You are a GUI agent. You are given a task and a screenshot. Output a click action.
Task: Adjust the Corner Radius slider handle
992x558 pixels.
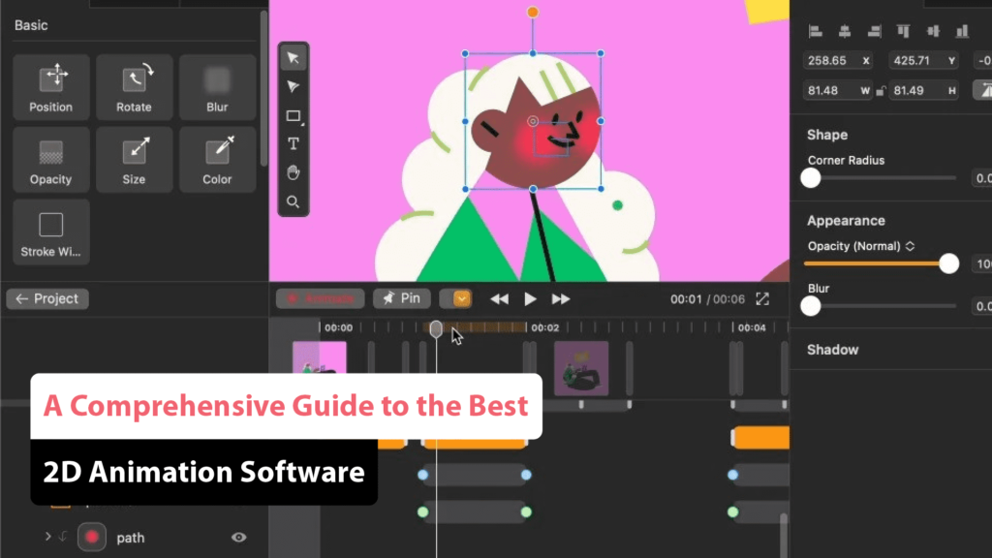[x=811, y=178]
